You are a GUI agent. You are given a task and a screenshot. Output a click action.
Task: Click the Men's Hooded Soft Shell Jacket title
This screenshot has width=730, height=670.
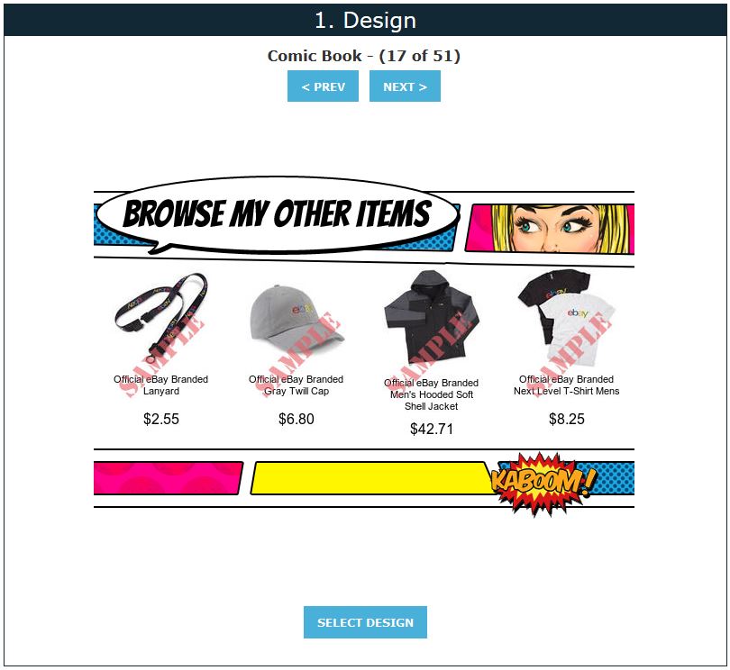coord(431,394)
